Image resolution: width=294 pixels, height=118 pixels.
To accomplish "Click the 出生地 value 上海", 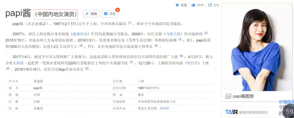I will coord(141,81).
